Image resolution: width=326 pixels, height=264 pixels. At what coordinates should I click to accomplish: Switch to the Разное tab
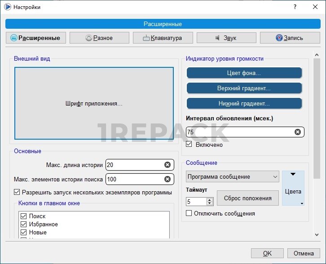point(99,38)
